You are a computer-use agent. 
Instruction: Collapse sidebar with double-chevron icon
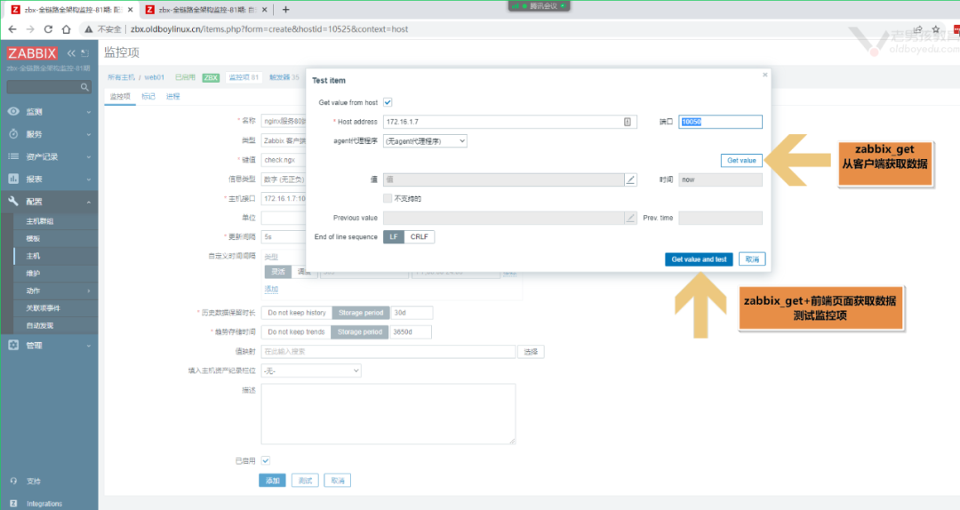click(71, 53)
